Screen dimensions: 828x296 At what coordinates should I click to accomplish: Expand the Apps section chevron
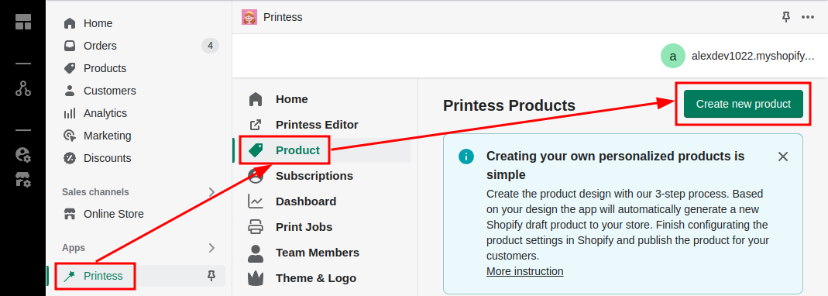pyautogui.click(x=211, y=248)
